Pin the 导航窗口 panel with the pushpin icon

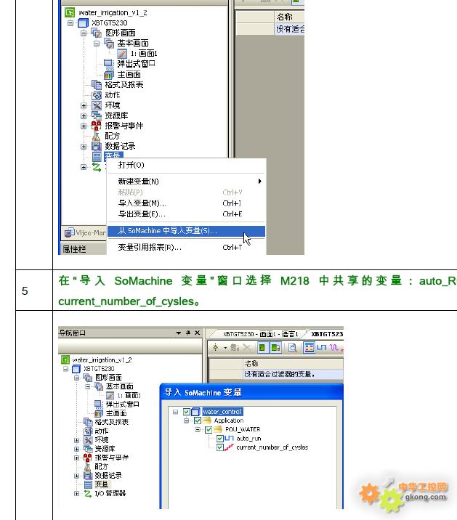[x=188, y=333]
